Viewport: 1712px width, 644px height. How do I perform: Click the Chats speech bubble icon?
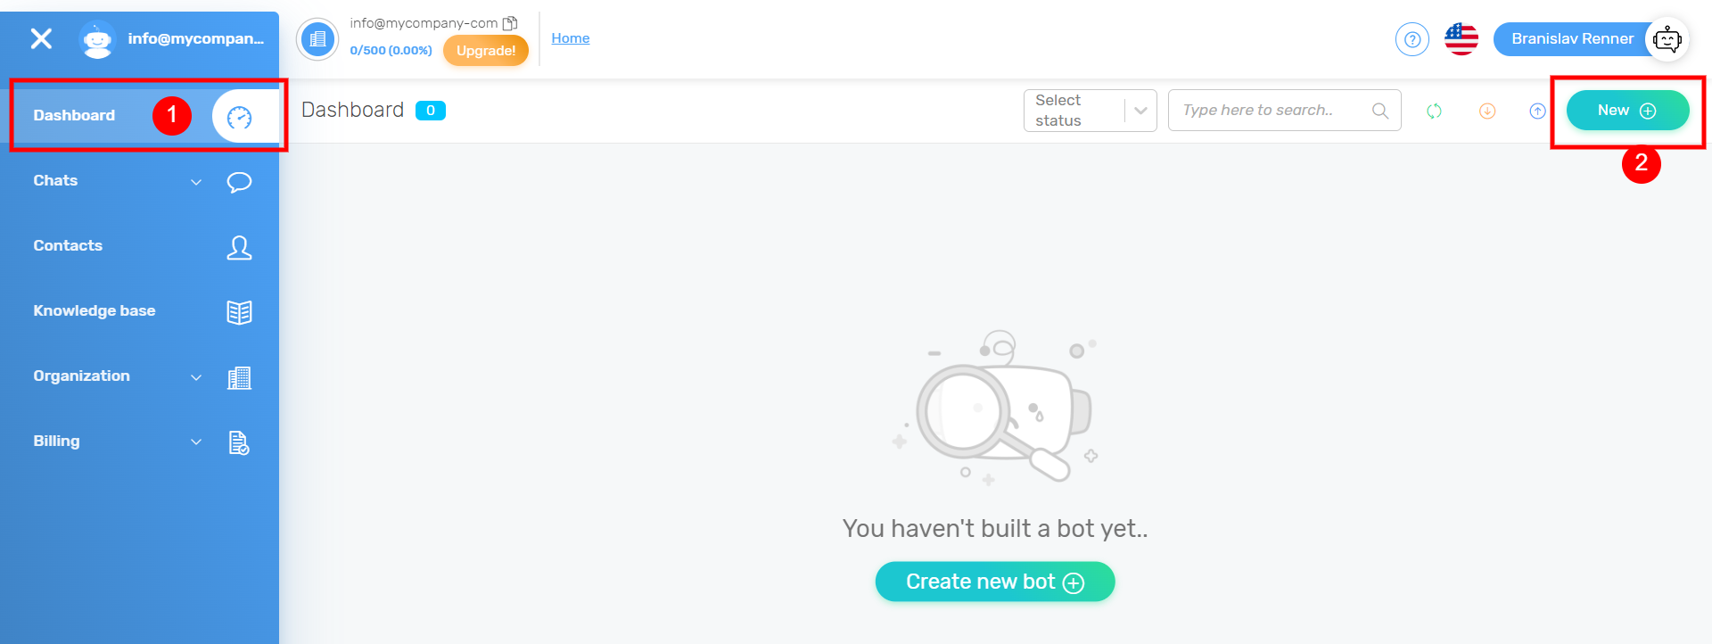tap(239, 182)
